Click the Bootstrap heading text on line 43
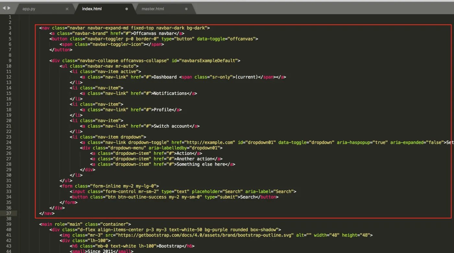The width and height of the screenshot is (454, 253). [x=170, y=246]
